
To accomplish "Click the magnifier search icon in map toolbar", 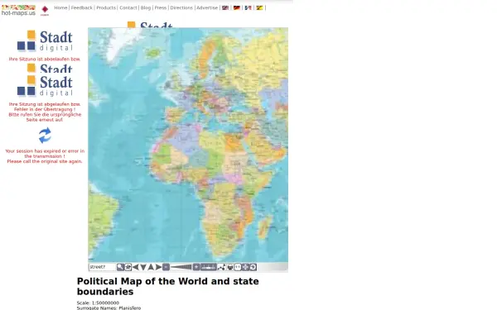I will 120,267.
